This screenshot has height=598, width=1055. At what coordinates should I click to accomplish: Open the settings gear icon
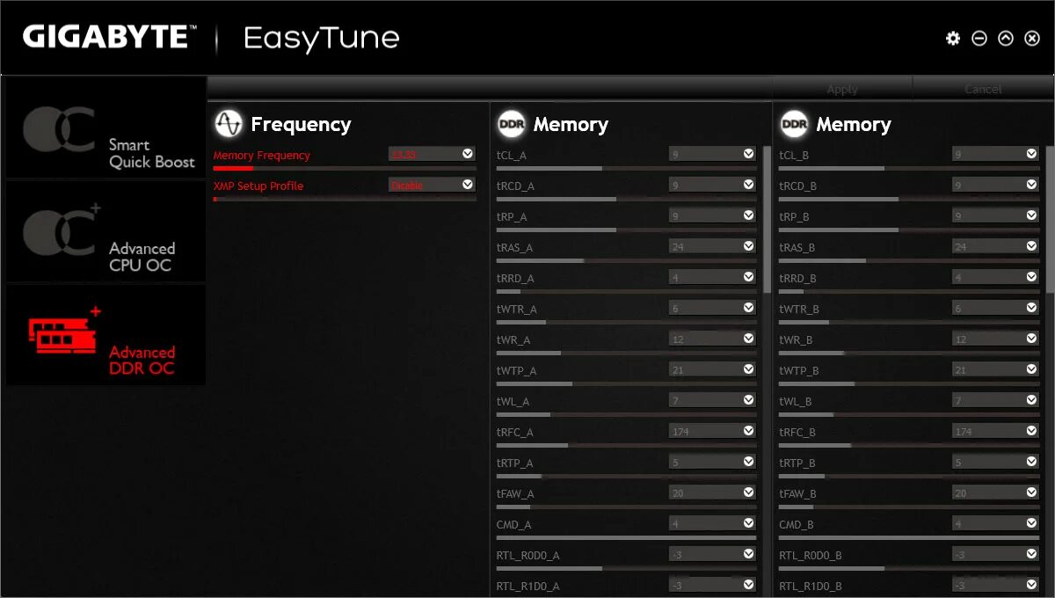pos(953,39)
